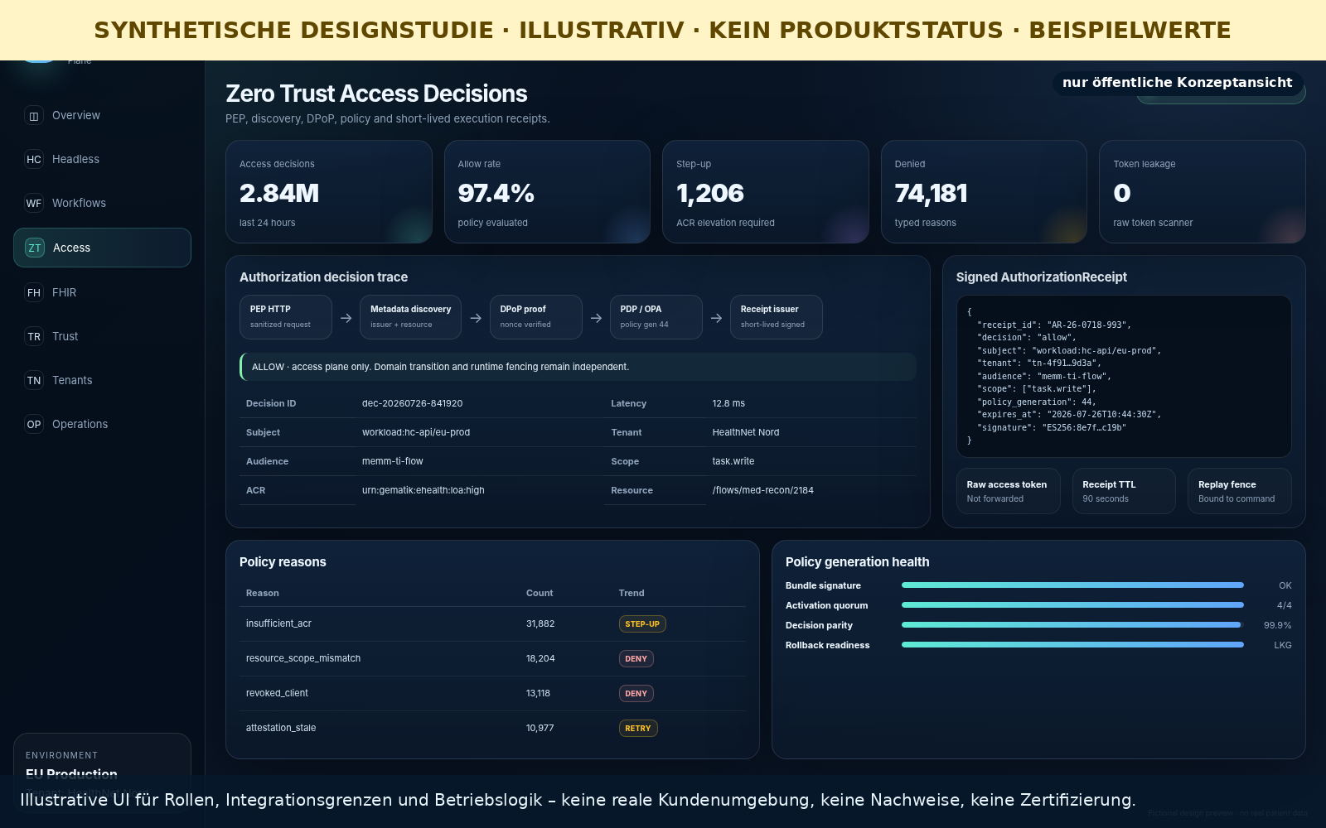Click the Decision parity value 99.9%
Screen dimensions: 1326x828
(1277, 626)
